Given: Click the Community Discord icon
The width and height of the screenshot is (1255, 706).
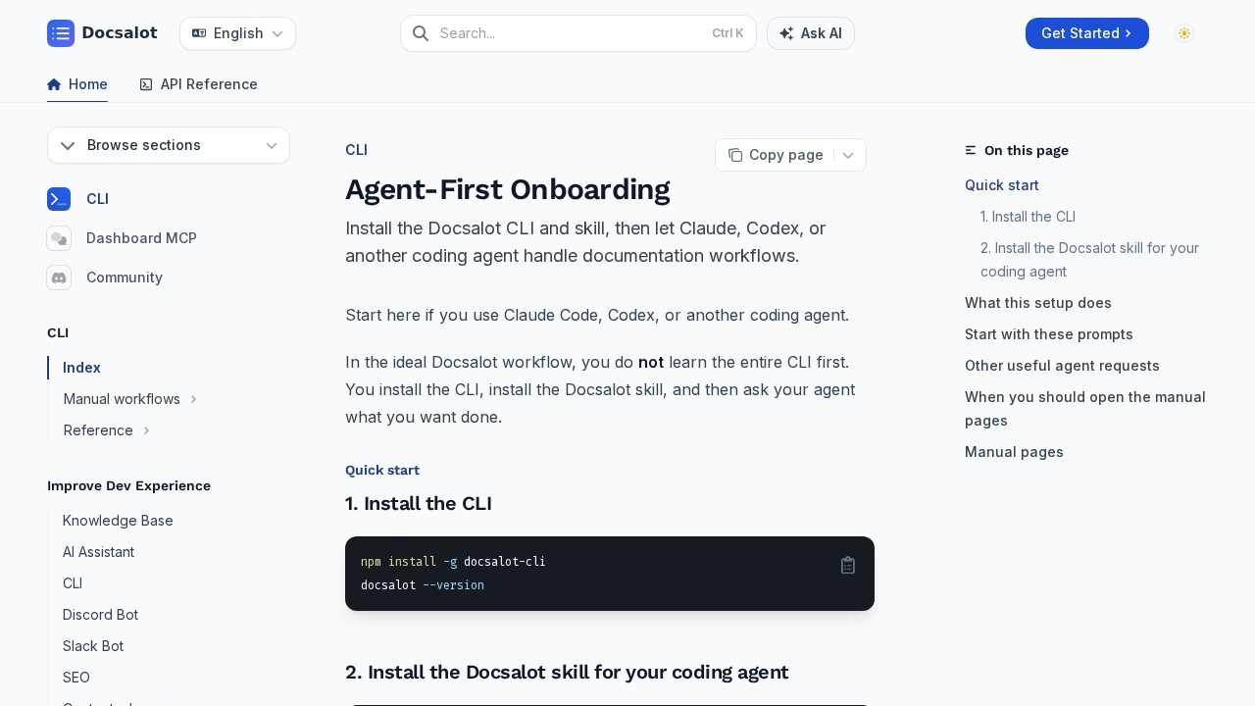Looking at the screenshot, I should [59, 277].
